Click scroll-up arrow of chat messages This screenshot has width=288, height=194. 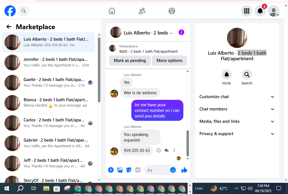tap(188, 71)
